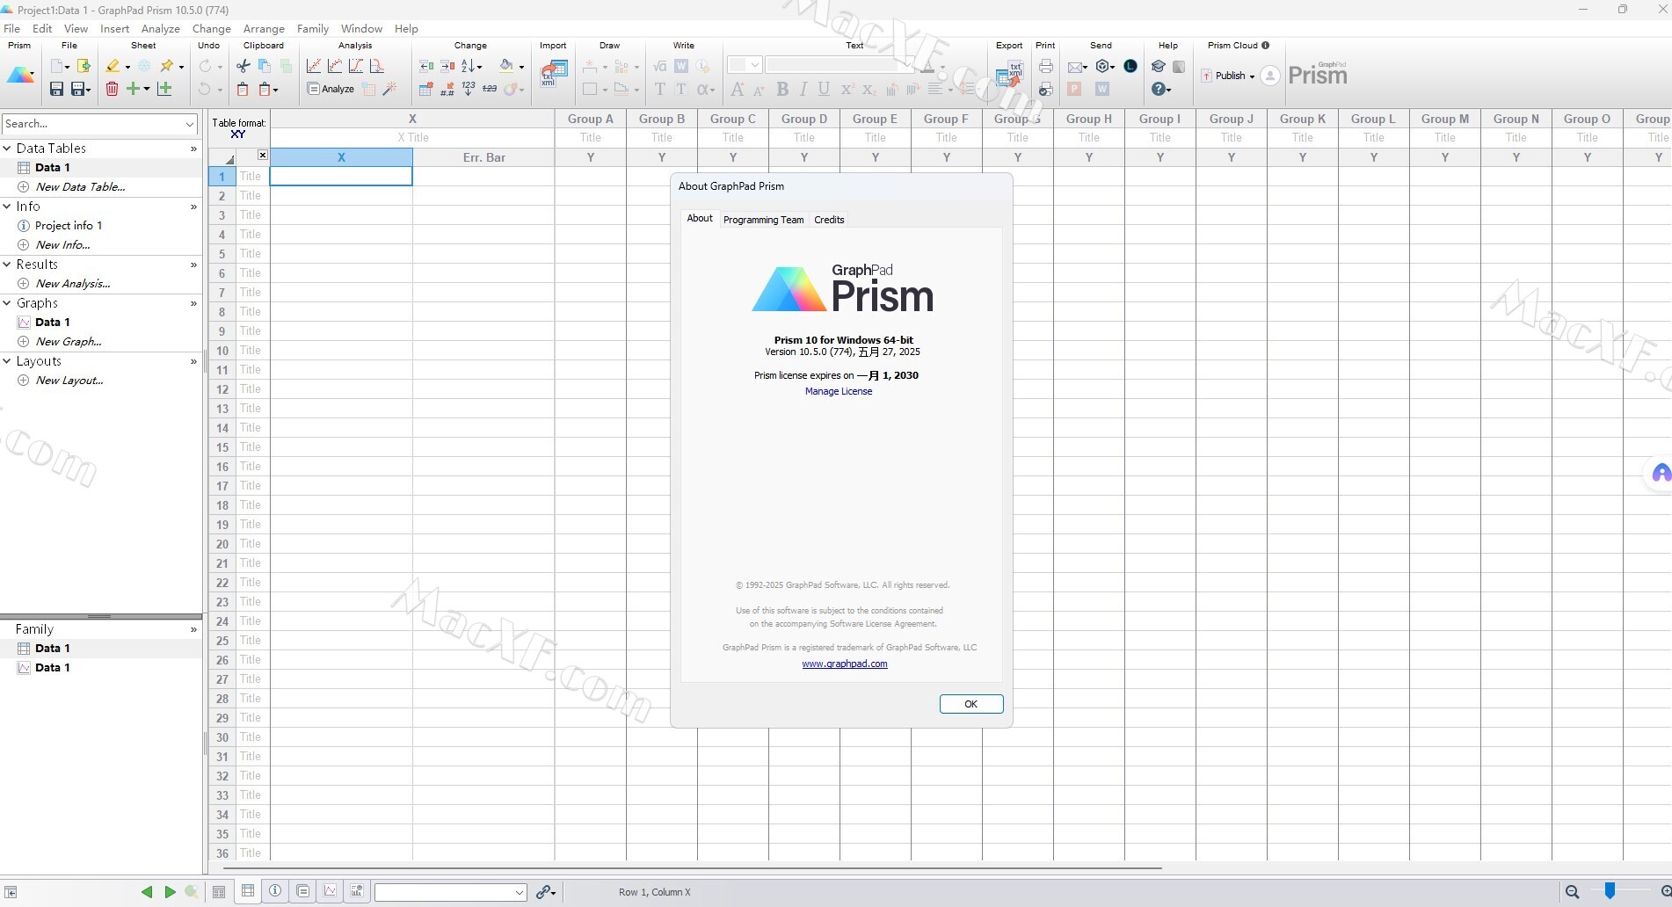
Task: Switch to the Credits tab
Action: tap(829, 220)
